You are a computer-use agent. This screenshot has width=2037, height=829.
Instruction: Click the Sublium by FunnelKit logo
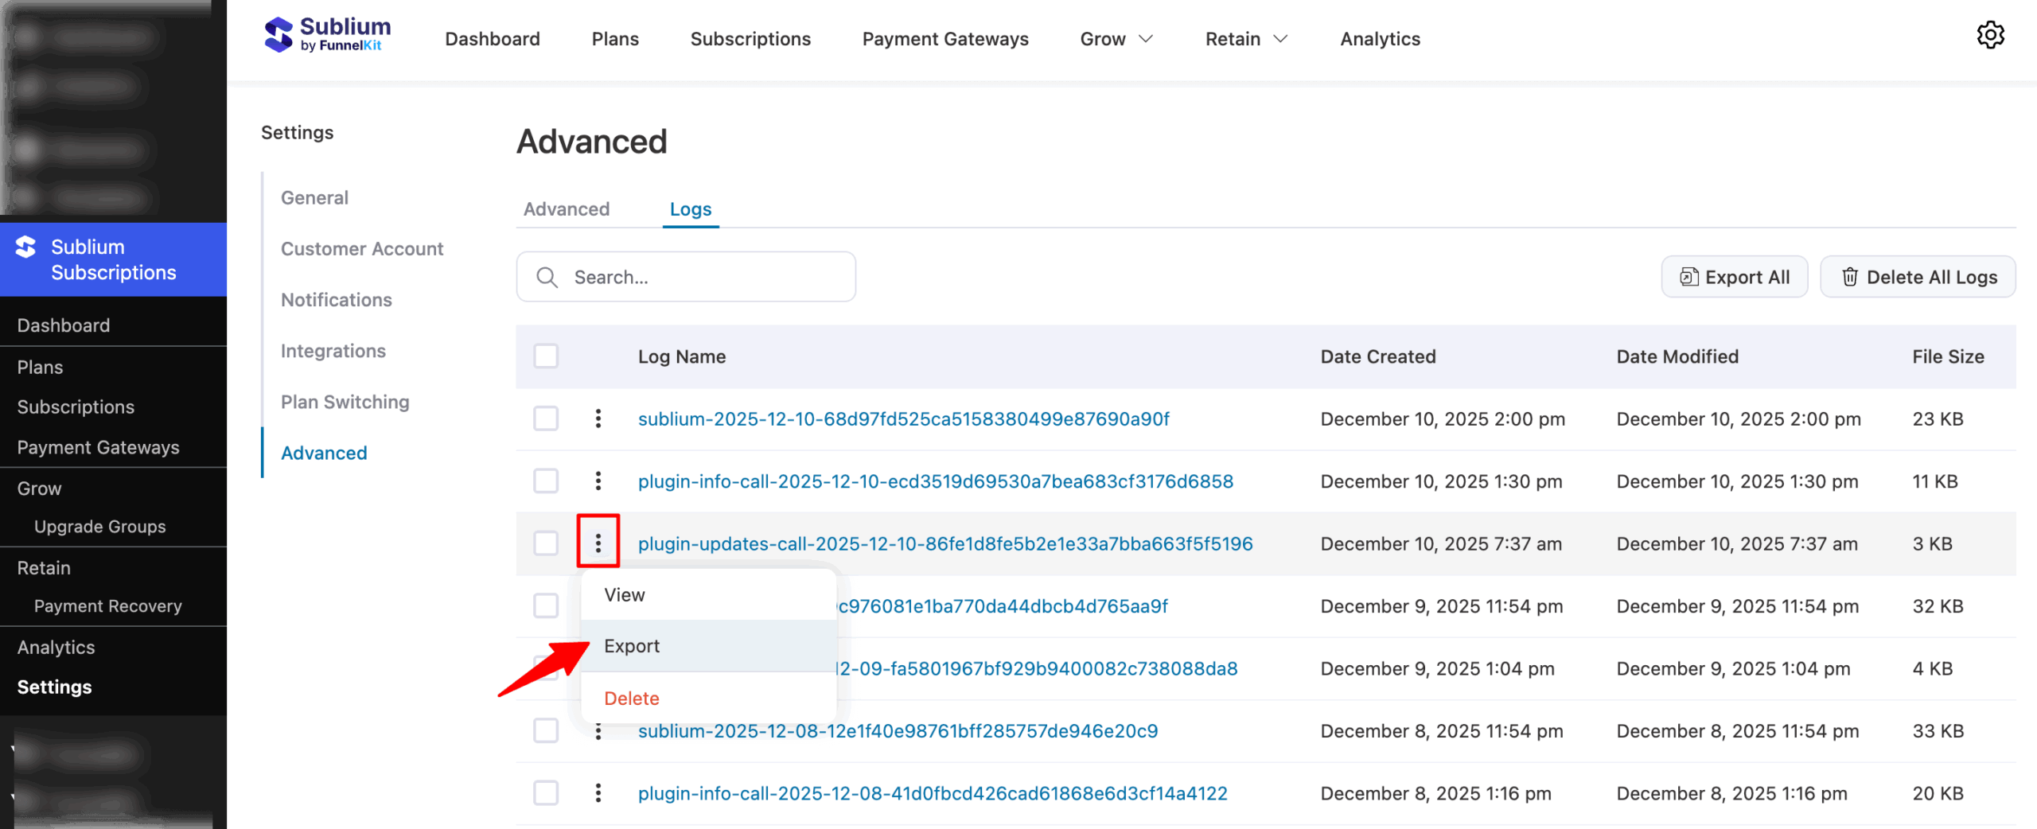point(327,36)
